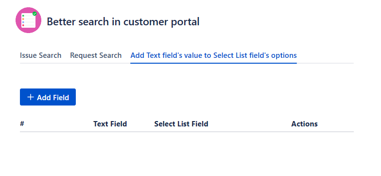The image size is (381, 176).
Task: Click the orange bullet in logo list
Action: click(23, 19)
